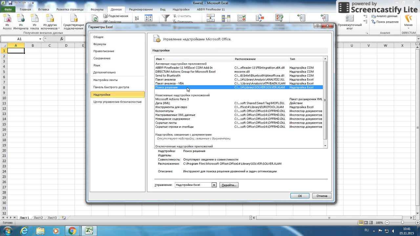Click Solver (Поиск решения) in ribbon
This screenshot has height=236, width=420.
coord(385,22)
